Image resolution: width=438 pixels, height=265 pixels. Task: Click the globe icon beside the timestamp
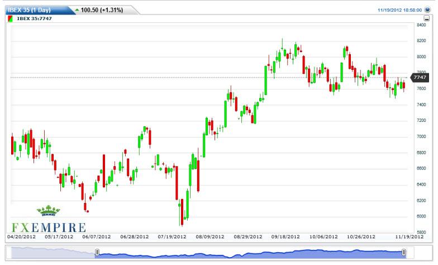click(x=427, y=10)
